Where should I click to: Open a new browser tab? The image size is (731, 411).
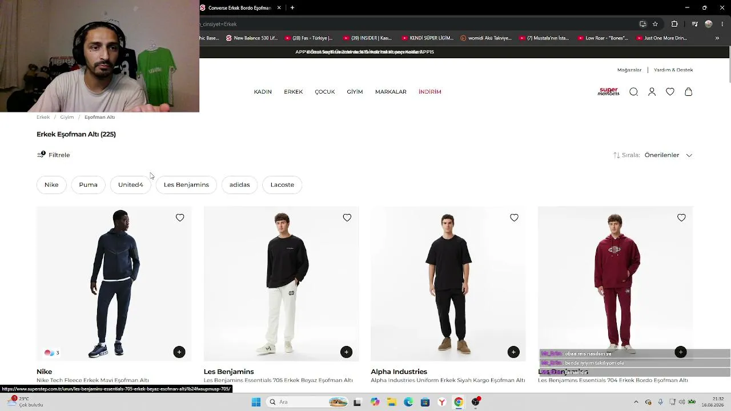pyautogui.click(x=292, y=8)
